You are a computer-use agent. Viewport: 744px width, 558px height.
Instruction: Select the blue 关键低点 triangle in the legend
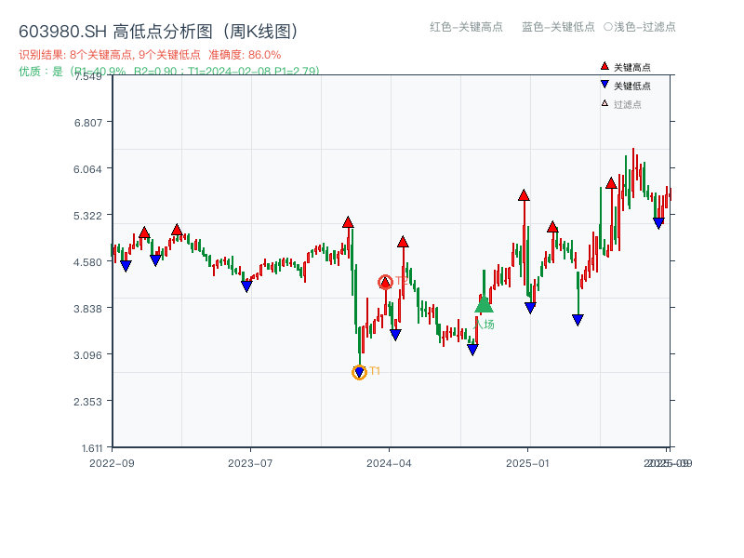(604, 82)
